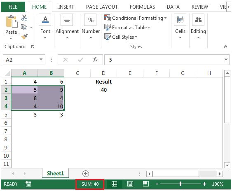Click the zoom slider handle
232x191 pixels.
(180, 184)
